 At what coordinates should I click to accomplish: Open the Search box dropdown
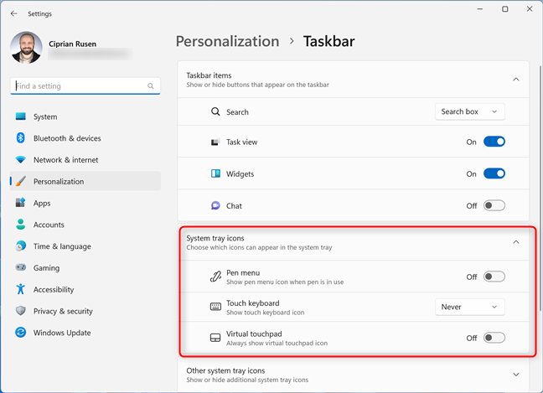469,111
